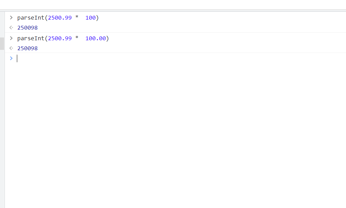Focus the console prompt input line
The image size is (346, 208).
coord(181,58)
